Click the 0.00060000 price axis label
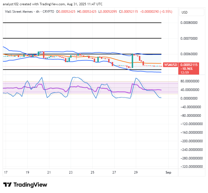Screen dimensions: 208x193 [189, 54]
